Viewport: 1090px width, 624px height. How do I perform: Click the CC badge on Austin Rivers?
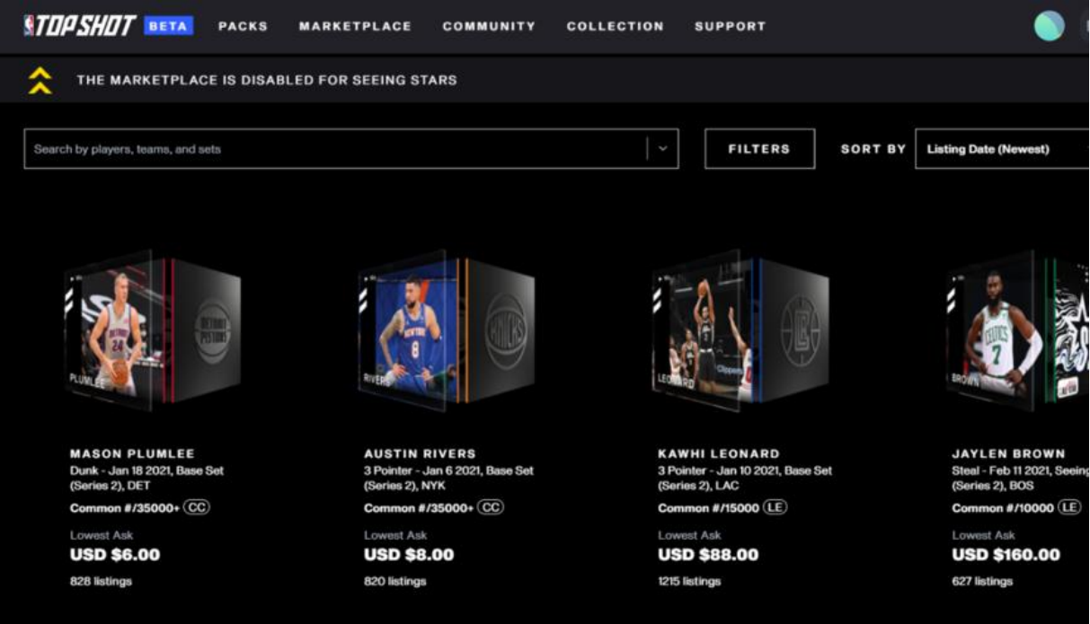click(491, 507)
